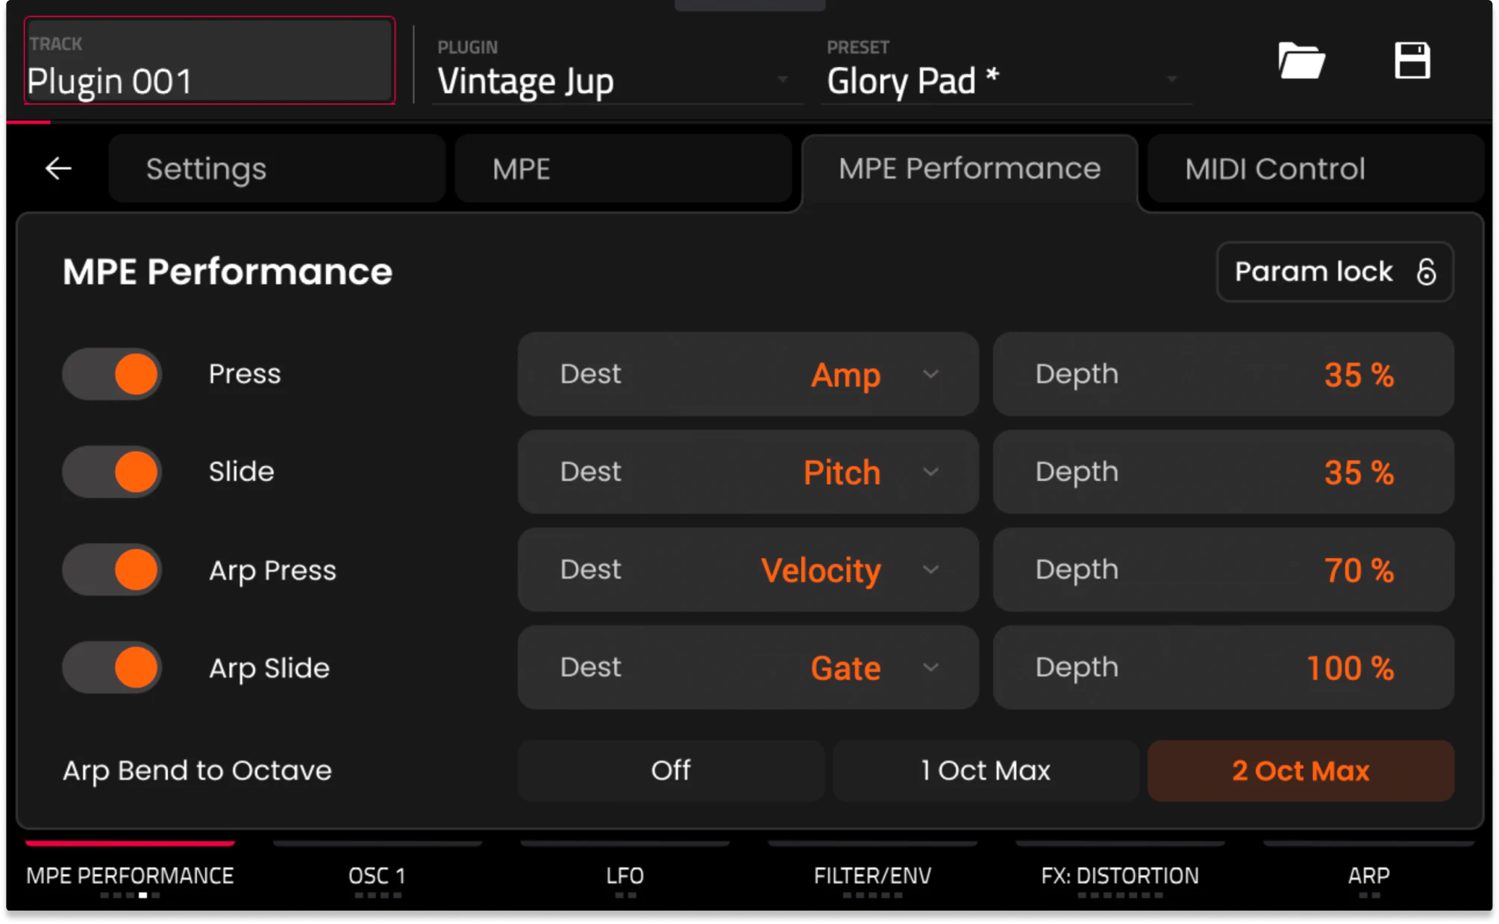Adjust the Arp Press Depth 70% field
Image resolution: width=1499 pixels, height=924 pixels.
(x=1223, y=571)
